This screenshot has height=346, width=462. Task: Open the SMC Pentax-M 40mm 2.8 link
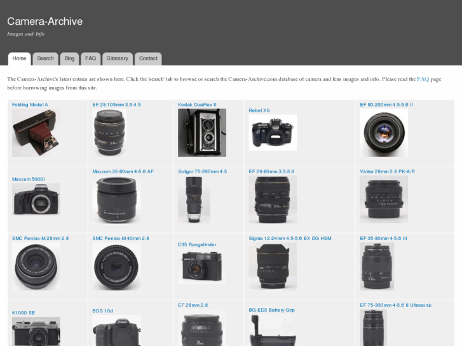point(121,238)
